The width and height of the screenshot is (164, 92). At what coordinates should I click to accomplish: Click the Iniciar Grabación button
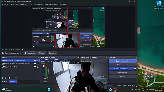click(122, 65)
